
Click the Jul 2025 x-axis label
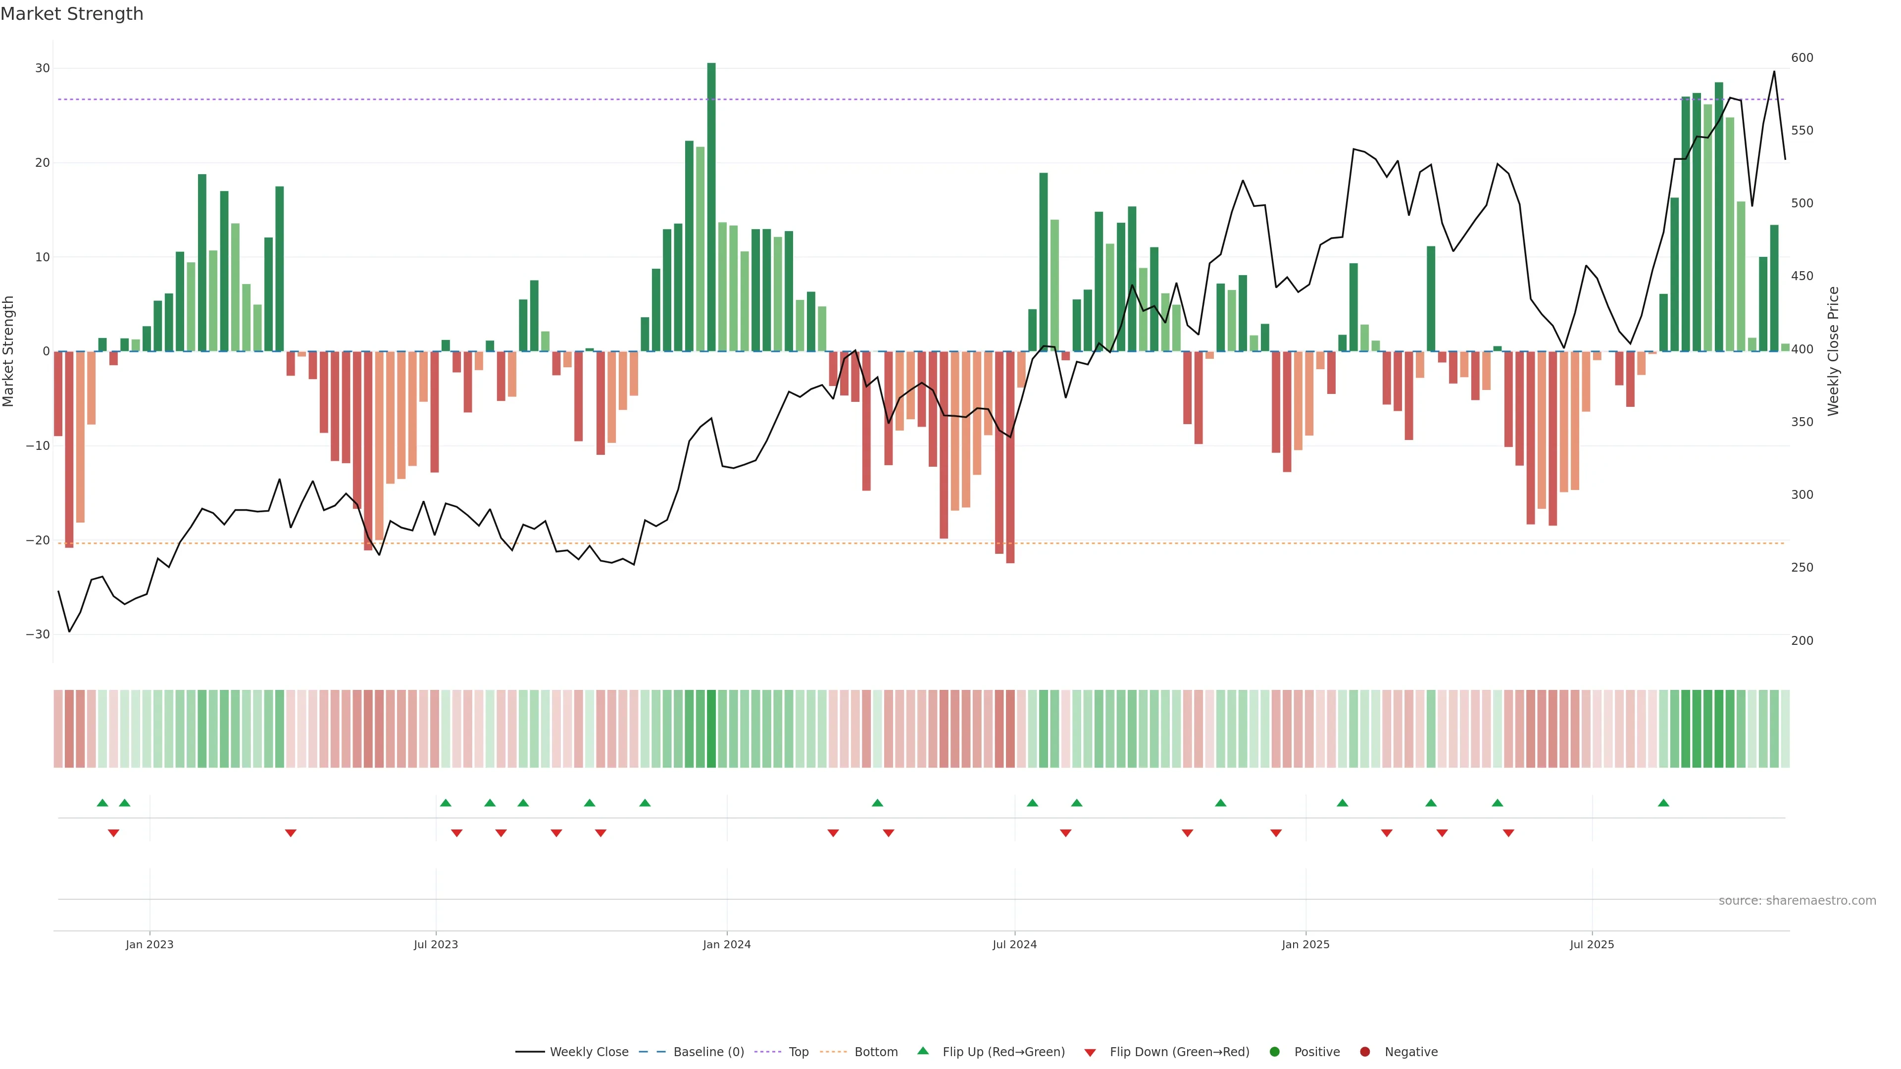click(x=1592, y=945)
